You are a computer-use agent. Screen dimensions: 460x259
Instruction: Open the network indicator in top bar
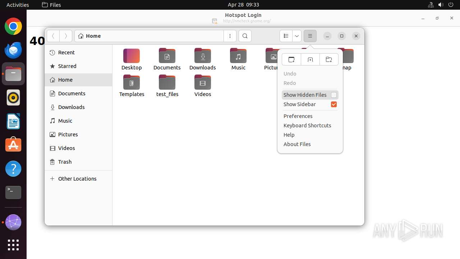coord(431,5)
